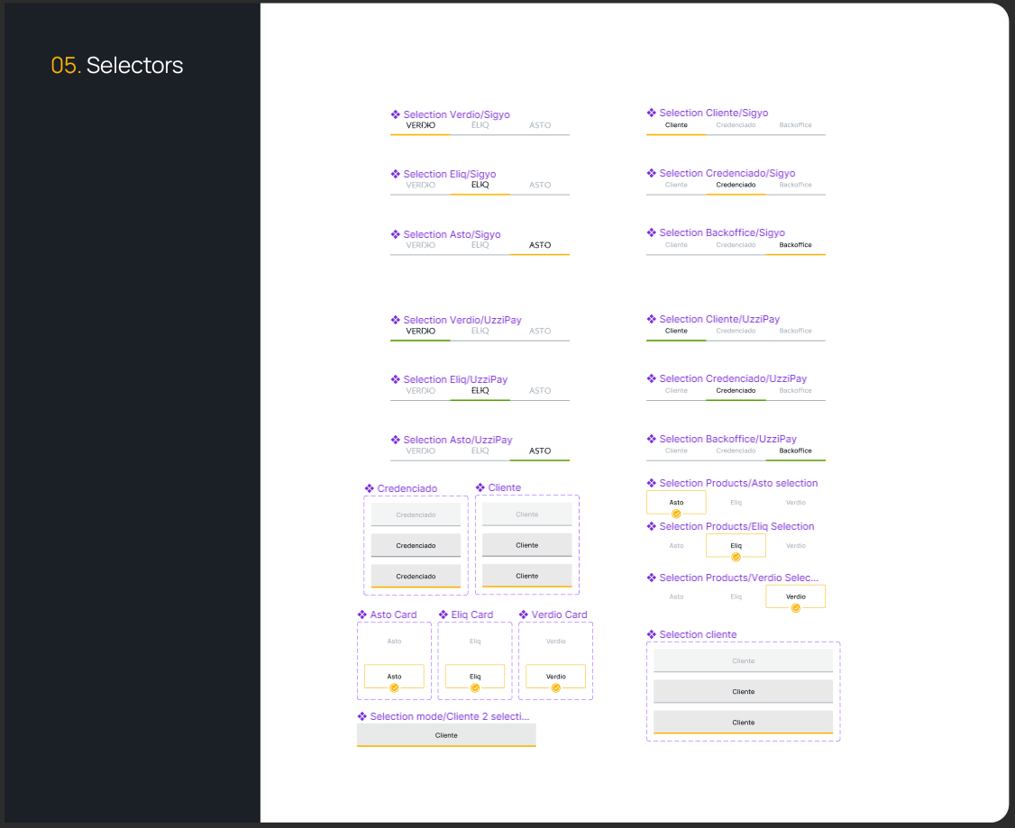1015x828 pixels.
Task: Click component icon beside Selection Eliq/UzziPay
Action: click(x=396, y=379)
